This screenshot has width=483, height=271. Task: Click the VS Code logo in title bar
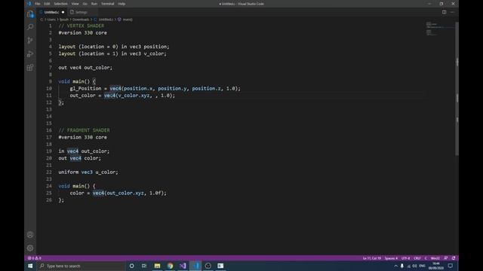tap(29, 4)
